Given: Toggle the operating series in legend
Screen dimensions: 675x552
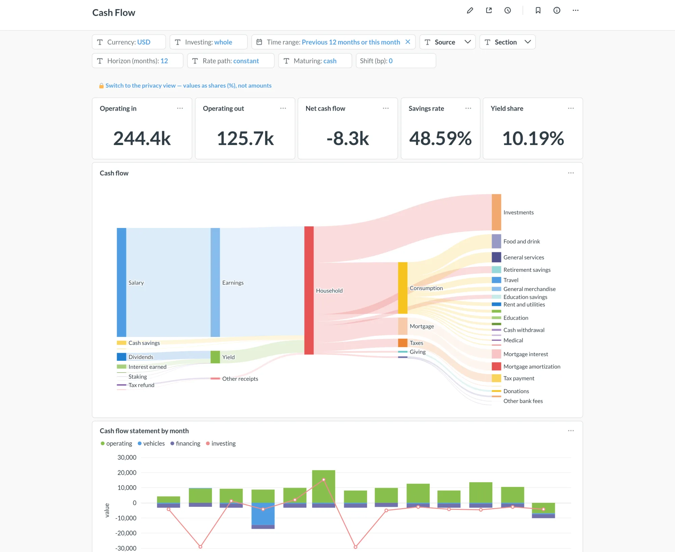Looking at the screenshot, I should pos(116,443).
